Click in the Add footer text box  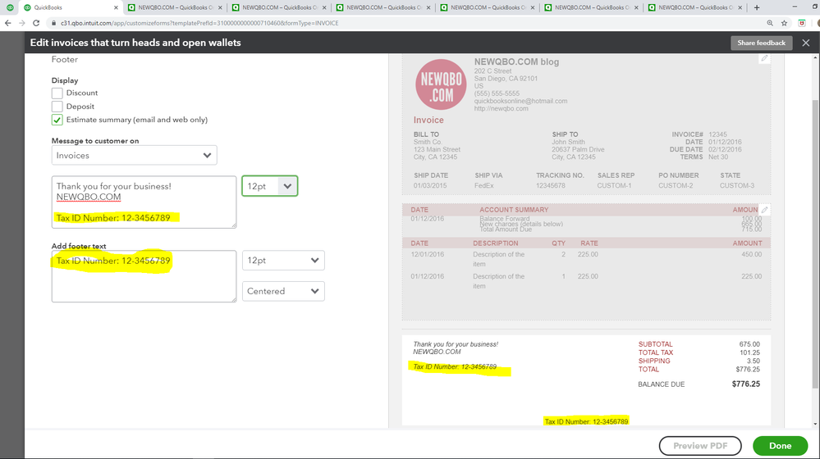coord(144,276)
